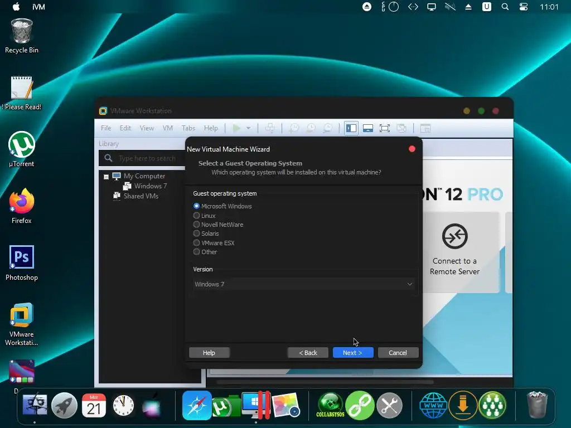
Task: Open the Edit menu in VMware Workstation
Action: coord(125,128)
